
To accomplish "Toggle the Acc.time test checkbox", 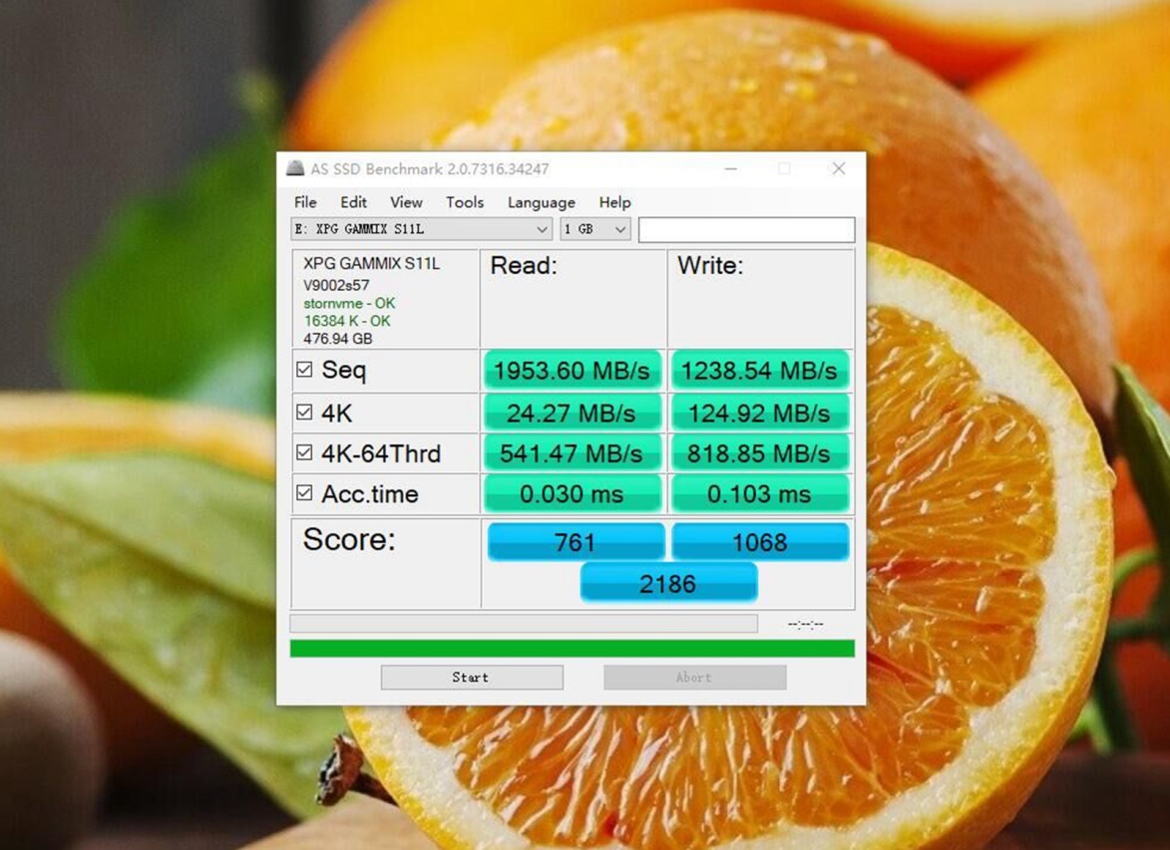I will pyautogui.click(x=304, y=493).
